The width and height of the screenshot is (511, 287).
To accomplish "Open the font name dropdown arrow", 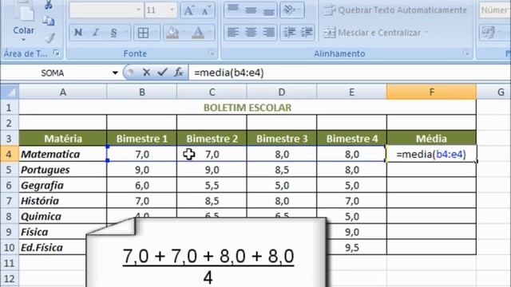I will 138,10.
